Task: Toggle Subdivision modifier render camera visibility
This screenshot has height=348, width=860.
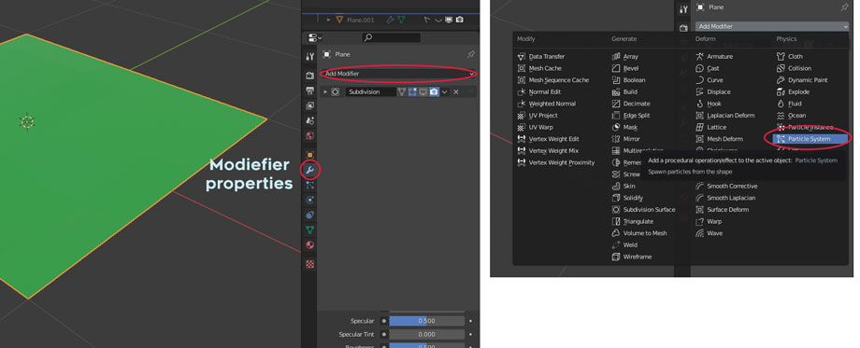Action: click(434, 92)
